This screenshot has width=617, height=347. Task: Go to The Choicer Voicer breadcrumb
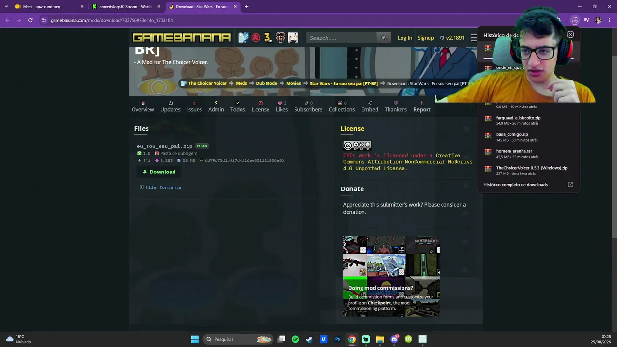point(207,83)
